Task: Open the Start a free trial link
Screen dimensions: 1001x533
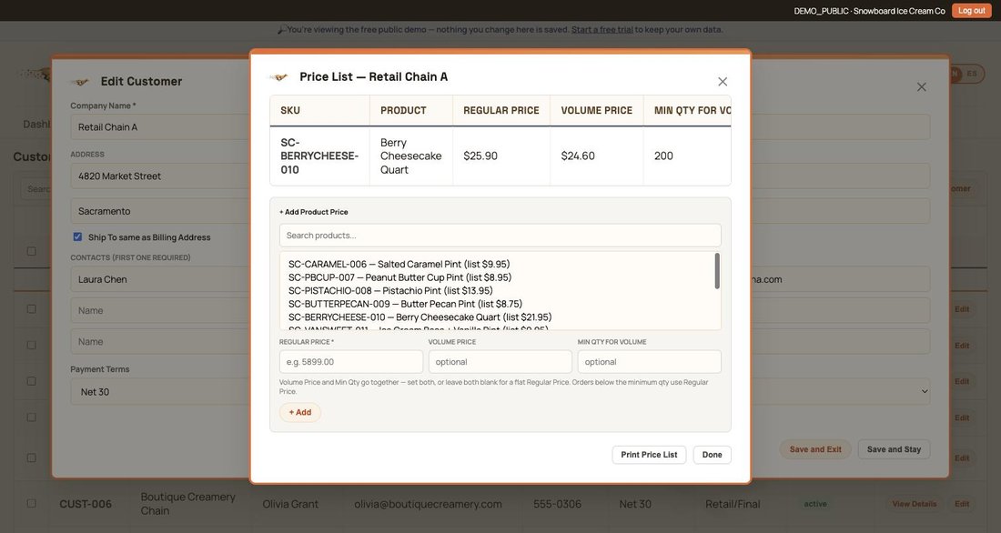Action: (x=602, y=29)
